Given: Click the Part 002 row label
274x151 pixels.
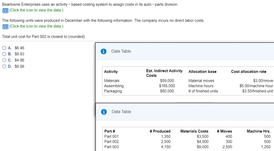Looking at the screenshot, I should coord(111,142).
